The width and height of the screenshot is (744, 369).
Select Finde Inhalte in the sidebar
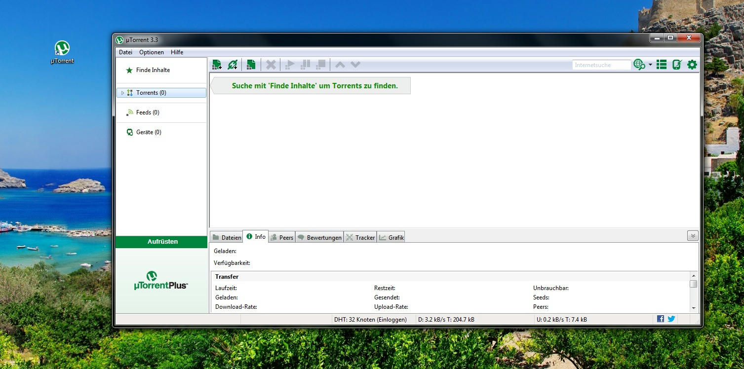pyautogui.click(x=153, y=70)
